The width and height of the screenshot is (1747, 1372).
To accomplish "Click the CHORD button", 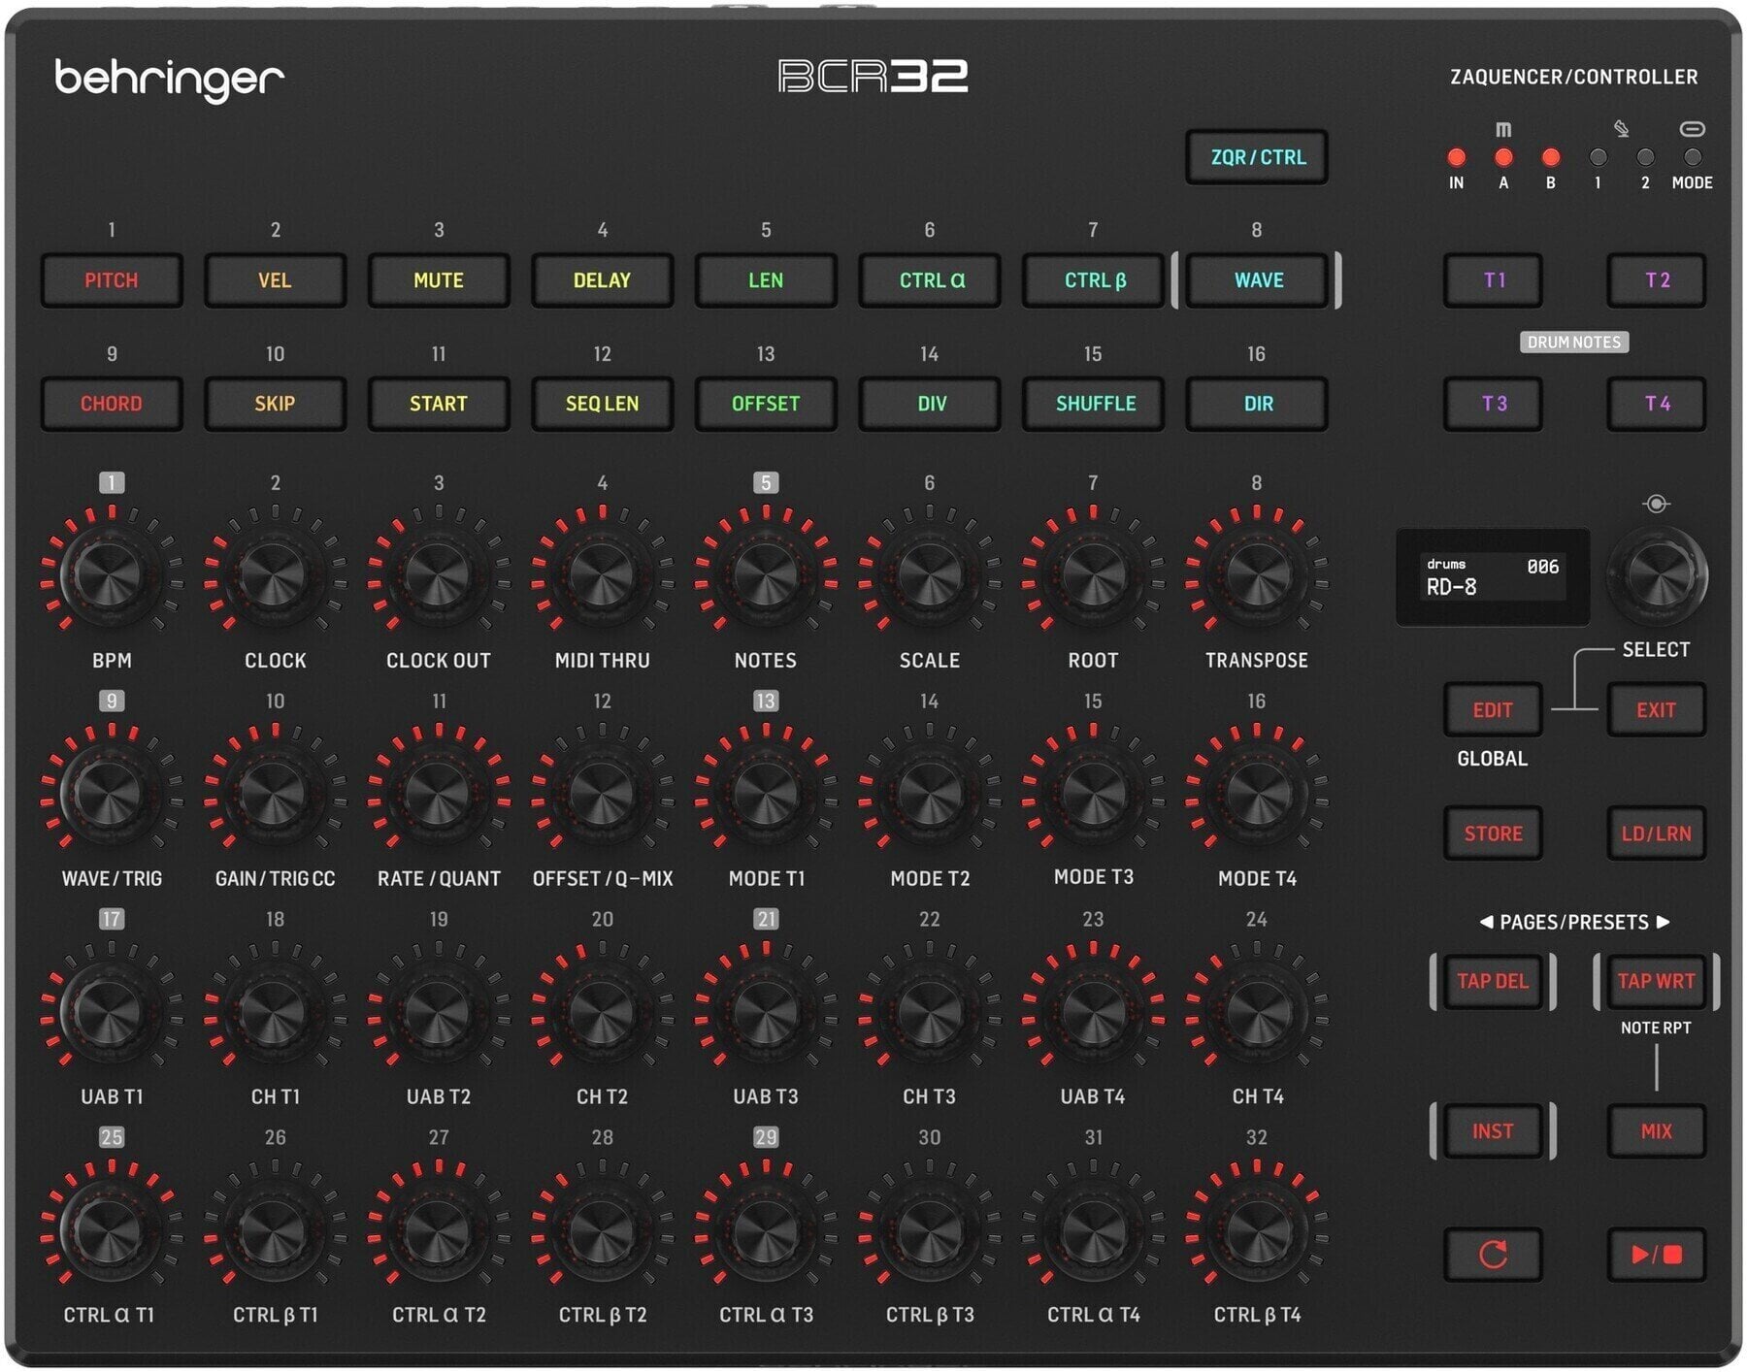I will coord(112,404).
